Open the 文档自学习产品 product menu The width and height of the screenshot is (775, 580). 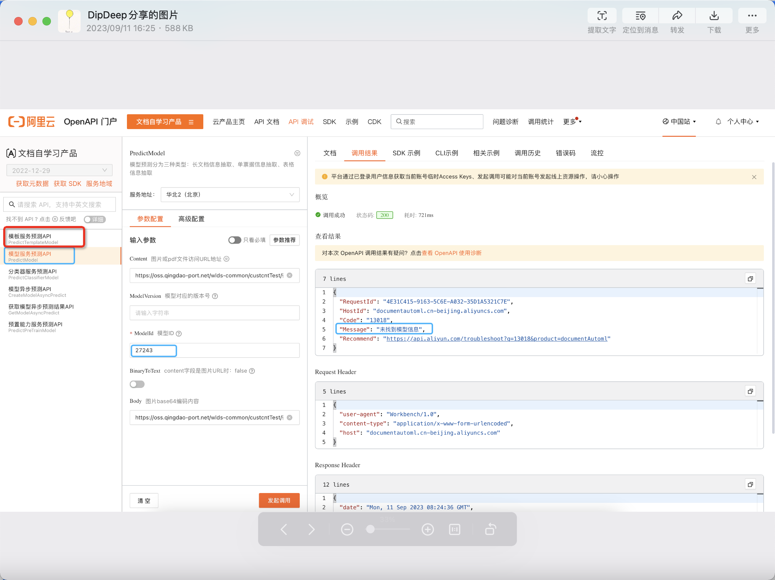click(165, 122)
